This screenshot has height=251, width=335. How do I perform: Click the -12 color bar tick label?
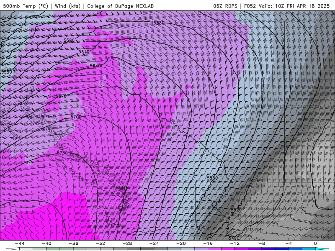pos(235,243)
